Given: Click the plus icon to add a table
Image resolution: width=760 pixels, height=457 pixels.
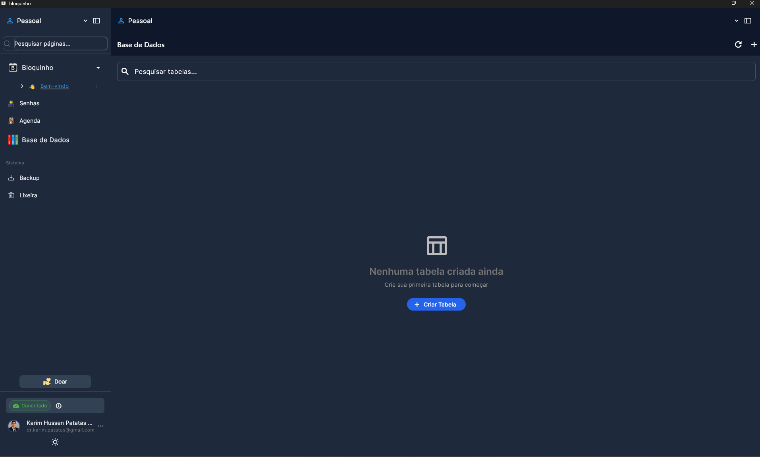Looking at the screenshot, I should [753, 44].
